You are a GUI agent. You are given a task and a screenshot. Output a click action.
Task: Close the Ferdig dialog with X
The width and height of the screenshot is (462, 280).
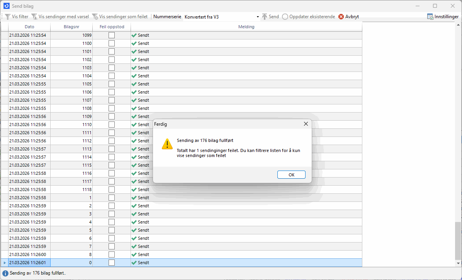[306, 124]
